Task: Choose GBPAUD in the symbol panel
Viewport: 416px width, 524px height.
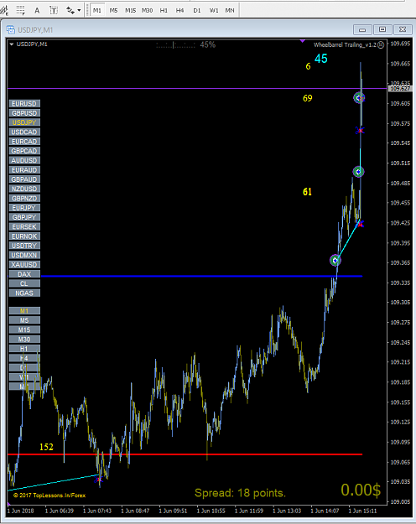Action: click(24, 179)
